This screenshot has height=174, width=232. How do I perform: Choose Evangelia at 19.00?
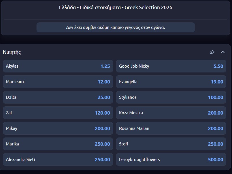[x=171, y=82]
